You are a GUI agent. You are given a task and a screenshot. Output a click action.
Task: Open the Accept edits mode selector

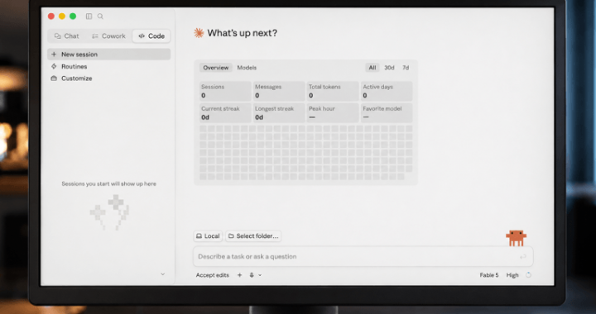click(x=213, y=275)
